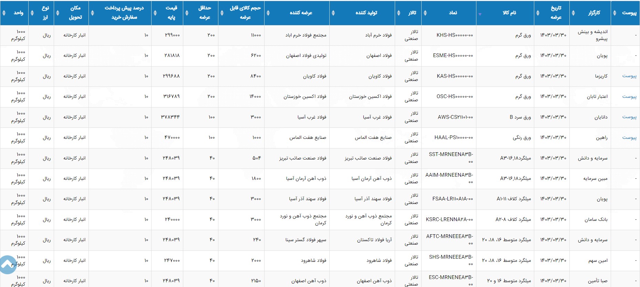The height and width of the screenshot is (287, 640).
Task: Click broker name امین سهم
Action: pyautogui.click(x=598, y=260)
